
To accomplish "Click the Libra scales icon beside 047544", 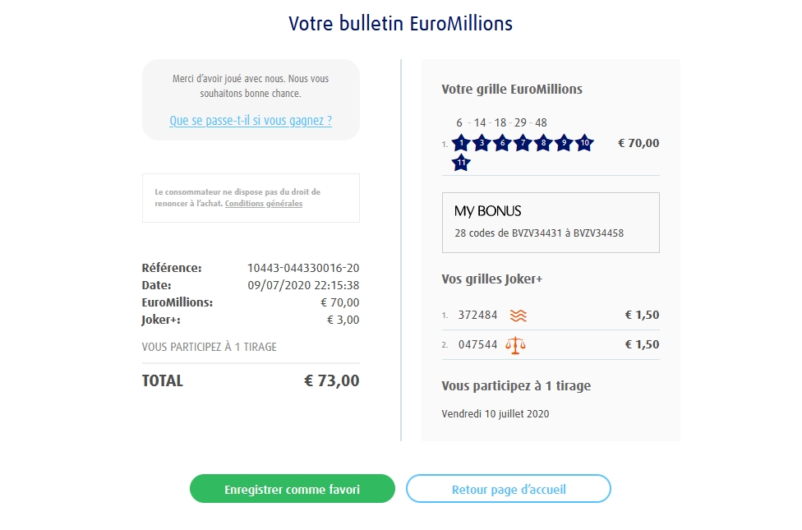I will tap(516, 344).
